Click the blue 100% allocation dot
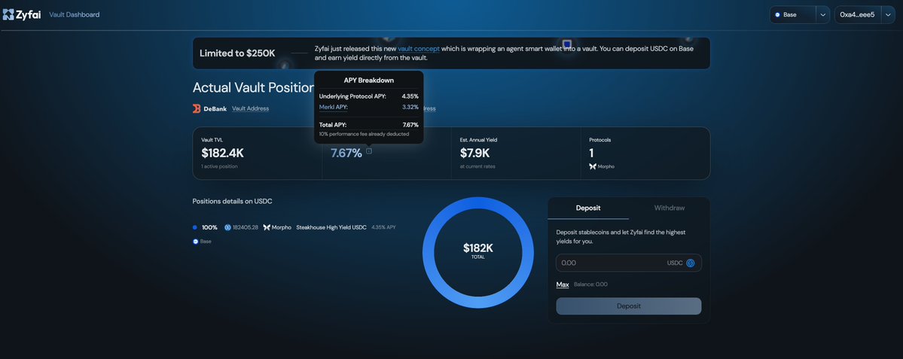The height and width of the screenshot is (359, 903). click(194, 227)
